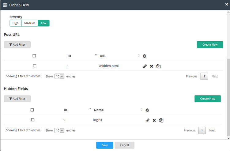This screenshot has height=151, width=230.
Task: Select page 1 in Hidden Fields pagination
Action: 202,130
